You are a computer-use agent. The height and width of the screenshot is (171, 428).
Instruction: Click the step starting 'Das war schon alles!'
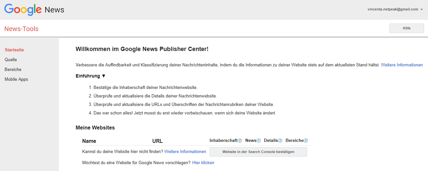coord(185,113)
